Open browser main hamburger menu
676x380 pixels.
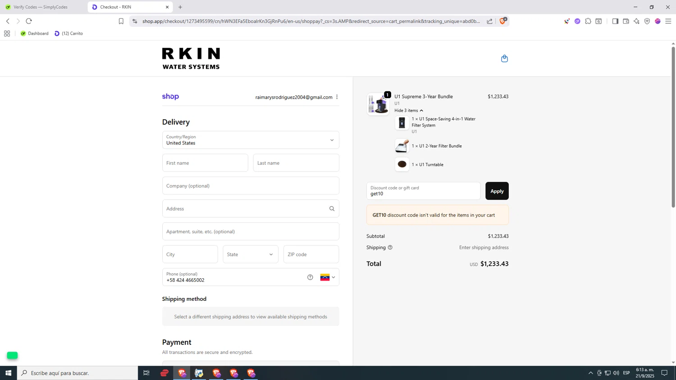pyautogui.click(x=668, y=21)
